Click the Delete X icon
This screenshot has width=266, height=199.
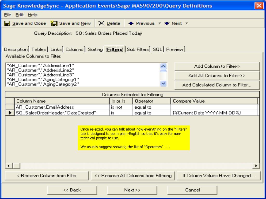[x=101, y=23]
